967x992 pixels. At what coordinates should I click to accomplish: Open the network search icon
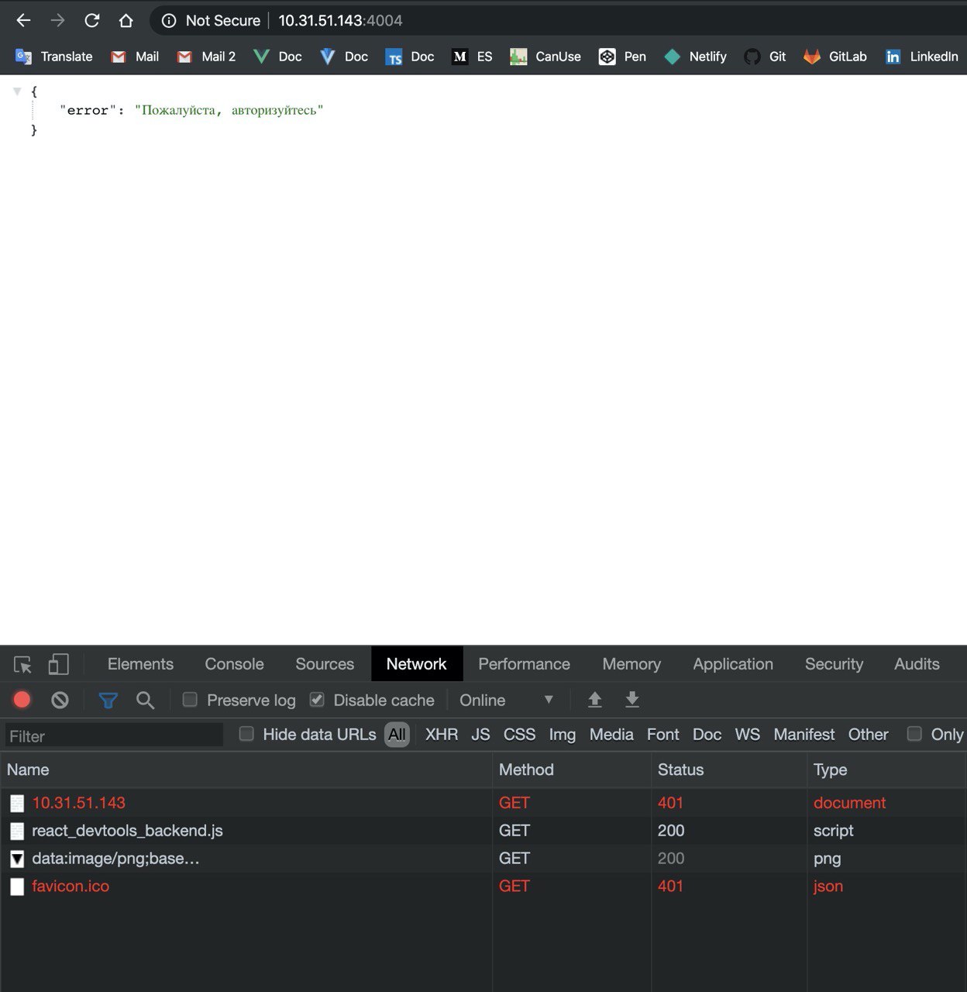click(x=145, y=701)
